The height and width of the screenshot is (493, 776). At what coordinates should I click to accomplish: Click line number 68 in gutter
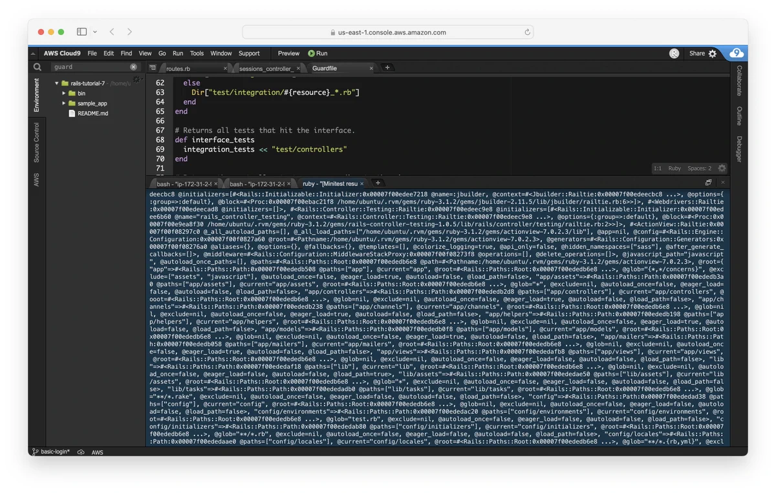[x=160, y=140]
